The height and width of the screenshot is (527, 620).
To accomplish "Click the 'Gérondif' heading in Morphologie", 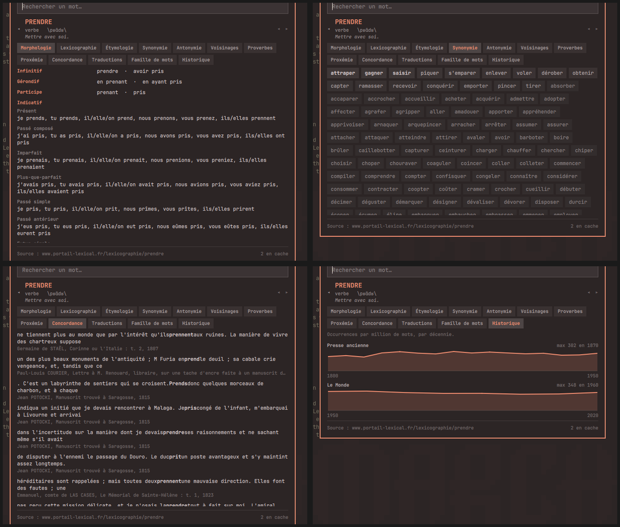I will (x=28, y=82).
